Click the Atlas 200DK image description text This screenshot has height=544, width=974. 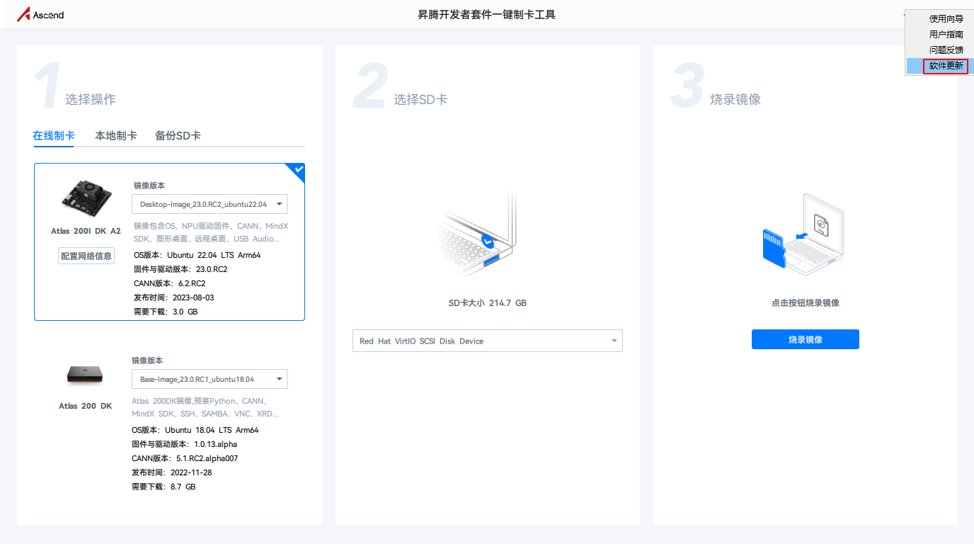tap(205, 407)
